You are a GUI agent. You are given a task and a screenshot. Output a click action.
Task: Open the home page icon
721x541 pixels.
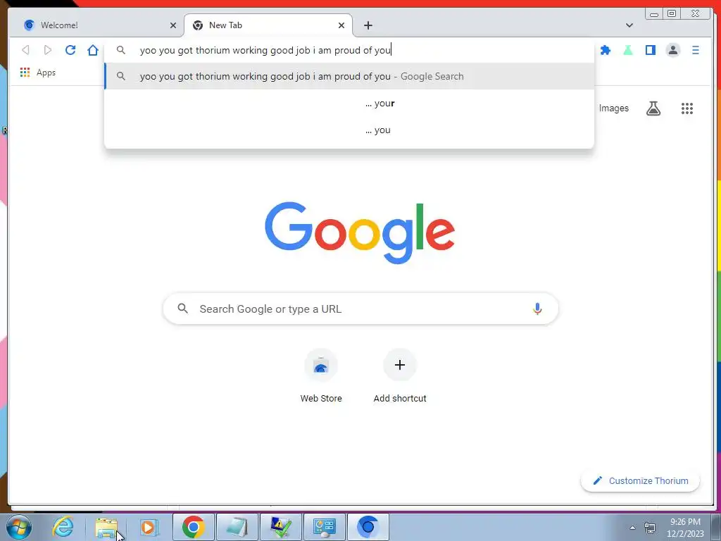(x=93, y=50)
